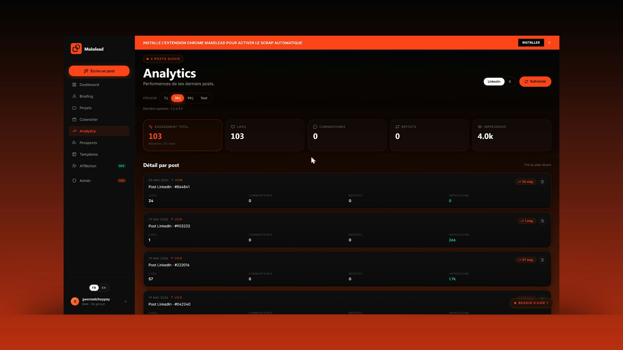Click the Makelead logo icon
This screenshot has height=350, width=623.
(x=76, y=49)
